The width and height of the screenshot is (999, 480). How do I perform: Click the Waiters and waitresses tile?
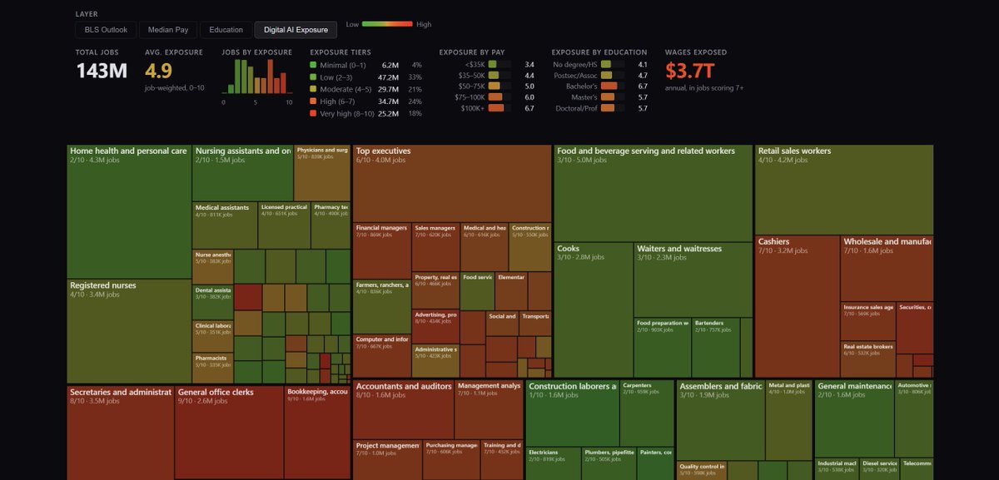[x=693, y=280]
